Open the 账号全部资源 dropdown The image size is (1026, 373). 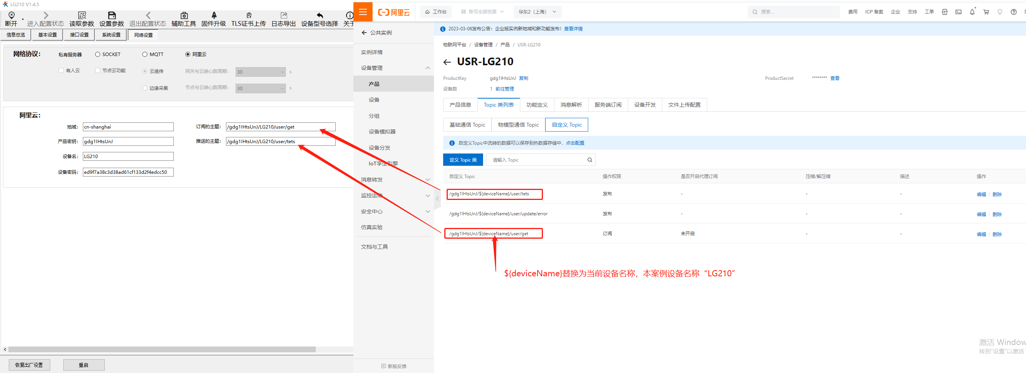[482, 12]
